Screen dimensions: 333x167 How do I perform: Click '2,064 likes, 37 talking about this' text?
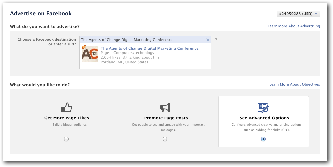pyautogui.click(x=130, y=57)
